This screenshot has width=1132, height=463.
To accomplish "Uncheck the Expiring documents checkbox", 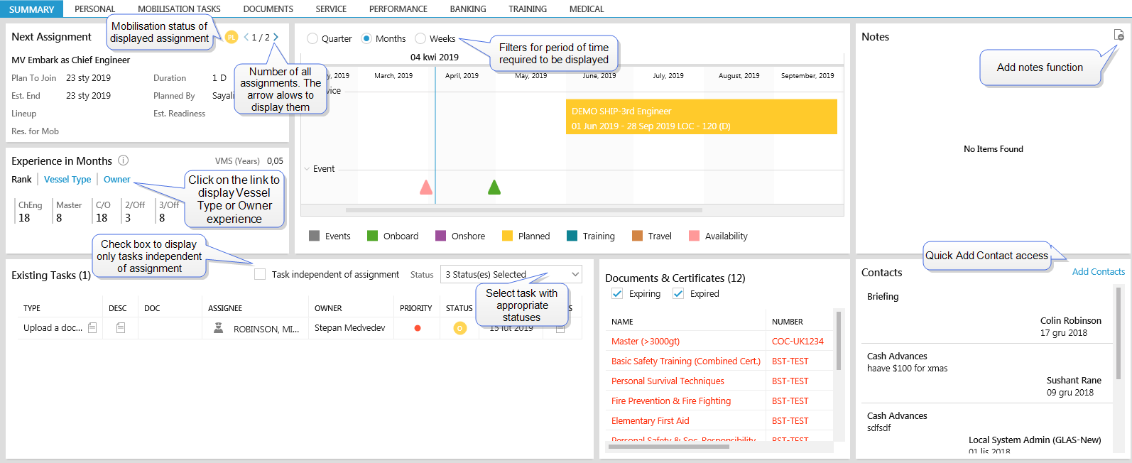I will (x=617, y=293).
